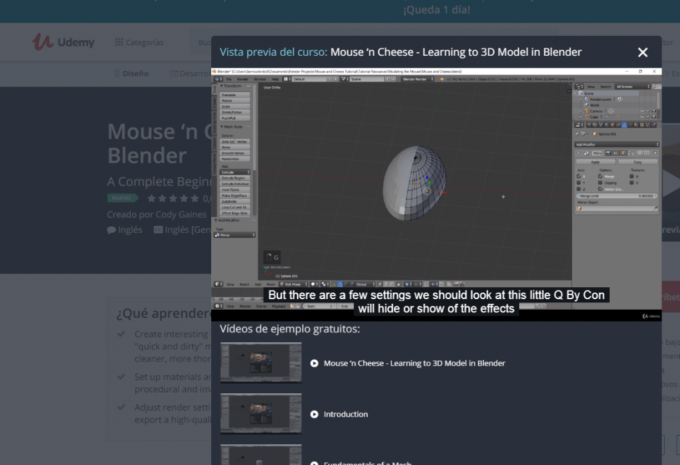Click play icon beside Mouse 'n Cheese video
The width and height of the screenshot is (680, 465).
click(314, 364)
